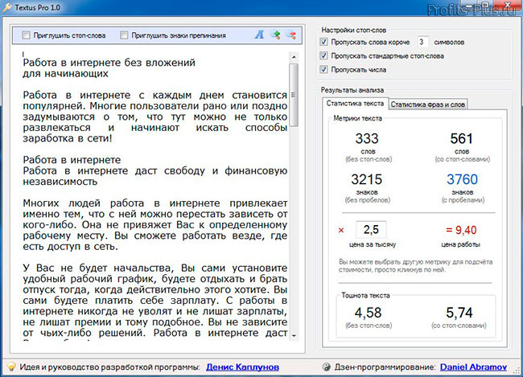This screenshot has height=377, width=523.
Task: Click the text area's vertical scrollbar thumb
Action: (x=294, y=95)
